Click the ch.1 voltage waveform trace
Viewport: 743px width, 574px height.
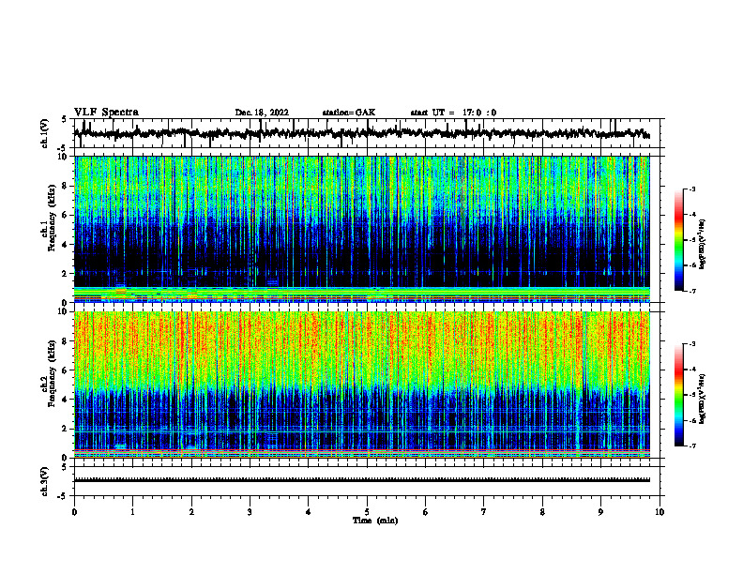point(361,133)
